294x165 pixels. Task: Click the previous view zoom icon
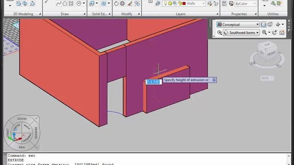220,33
